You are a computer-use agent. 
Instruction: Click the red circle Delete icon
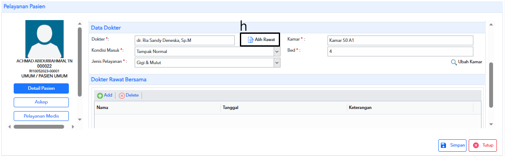coord(122,96)
